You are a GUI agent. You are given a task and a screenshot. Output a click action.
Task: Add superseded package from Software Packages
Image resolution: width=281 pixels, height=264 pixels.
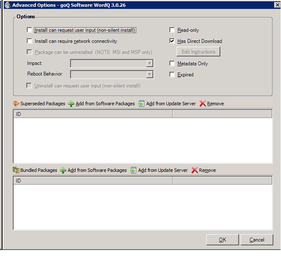click(x=105, y=104)
